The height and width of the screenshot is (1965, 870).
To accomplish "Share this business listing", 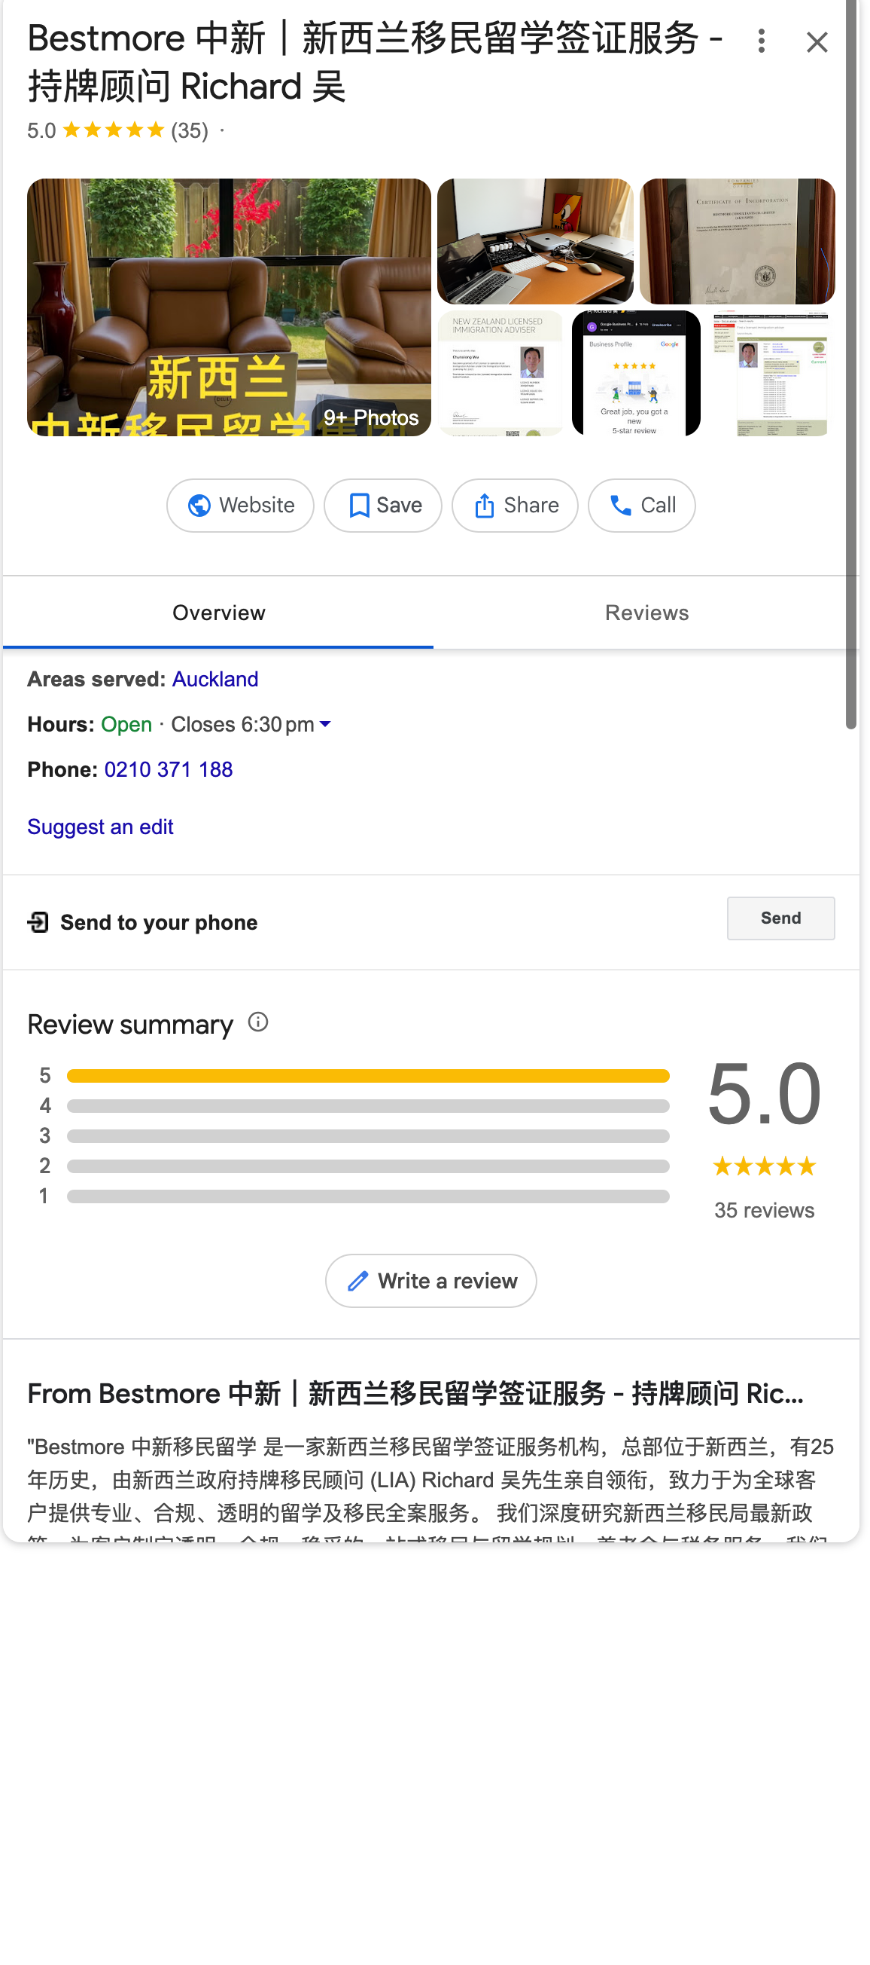I will click(x=514, y=505).
